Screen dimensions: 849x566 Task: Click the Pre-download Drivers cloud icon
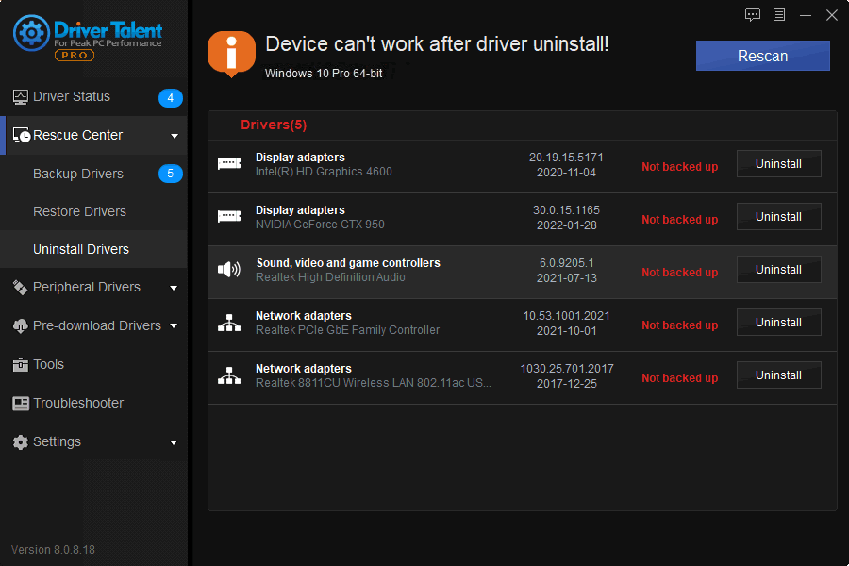pyautogui.click(x=20, y=326)
